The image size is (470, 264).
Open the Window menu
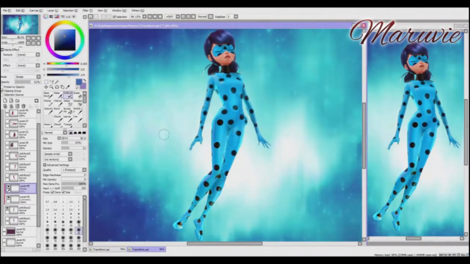click(x=119, y=10)
